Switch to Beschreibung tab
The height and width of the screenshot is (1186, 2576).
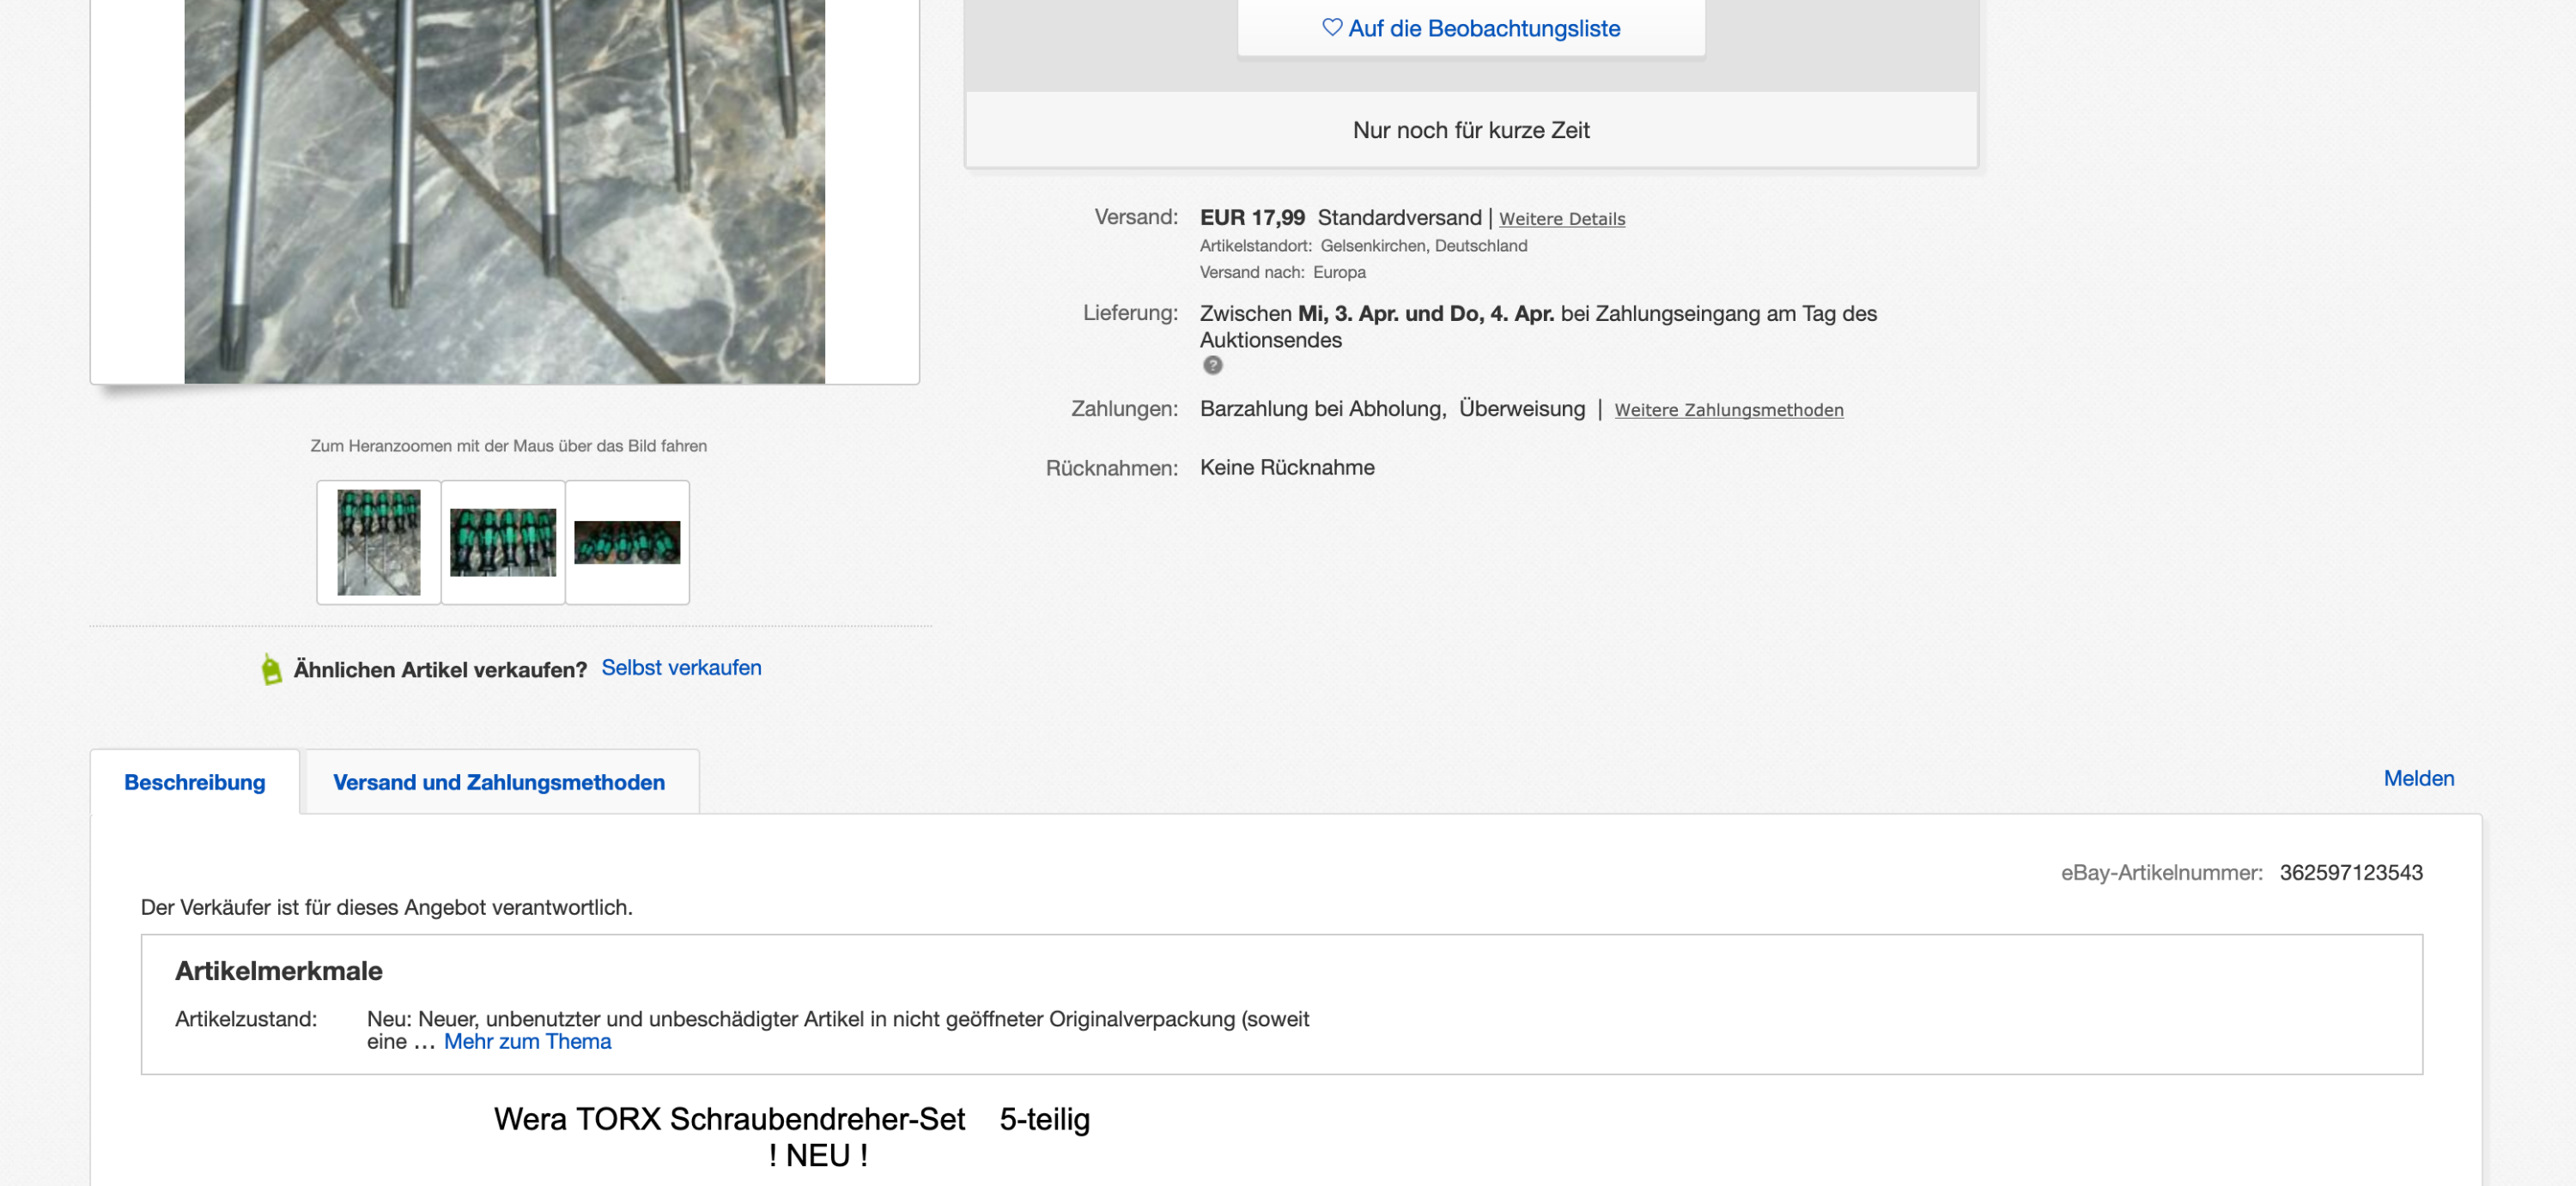click(x=195, y=783)
